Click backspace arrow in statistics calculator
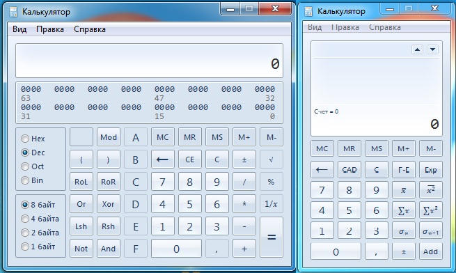Viewport: 456px width, 273px height. tap(322, 169)
